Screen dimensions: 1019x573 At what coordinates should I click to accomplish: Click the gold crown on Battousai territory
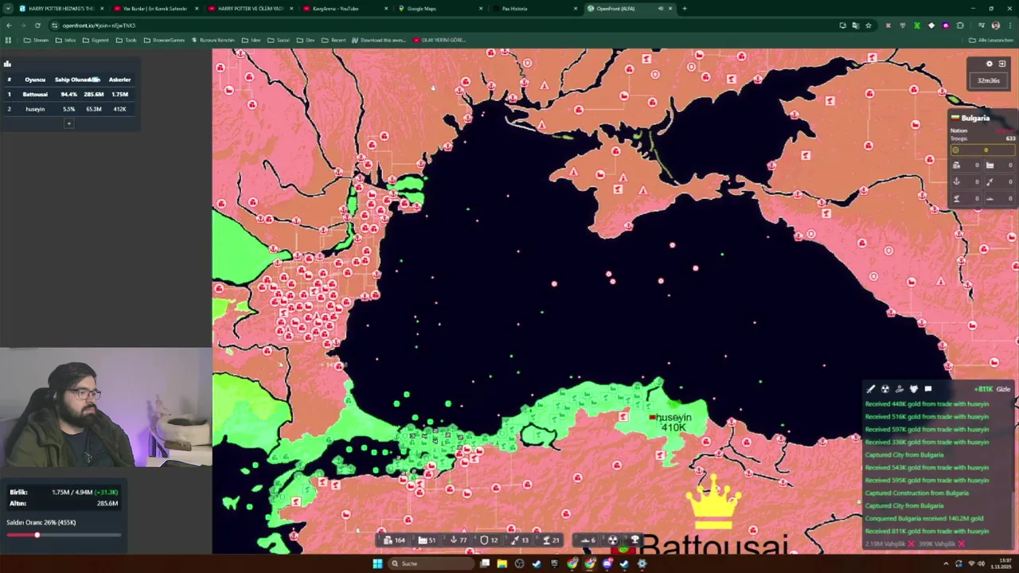(x=714, y=503)
